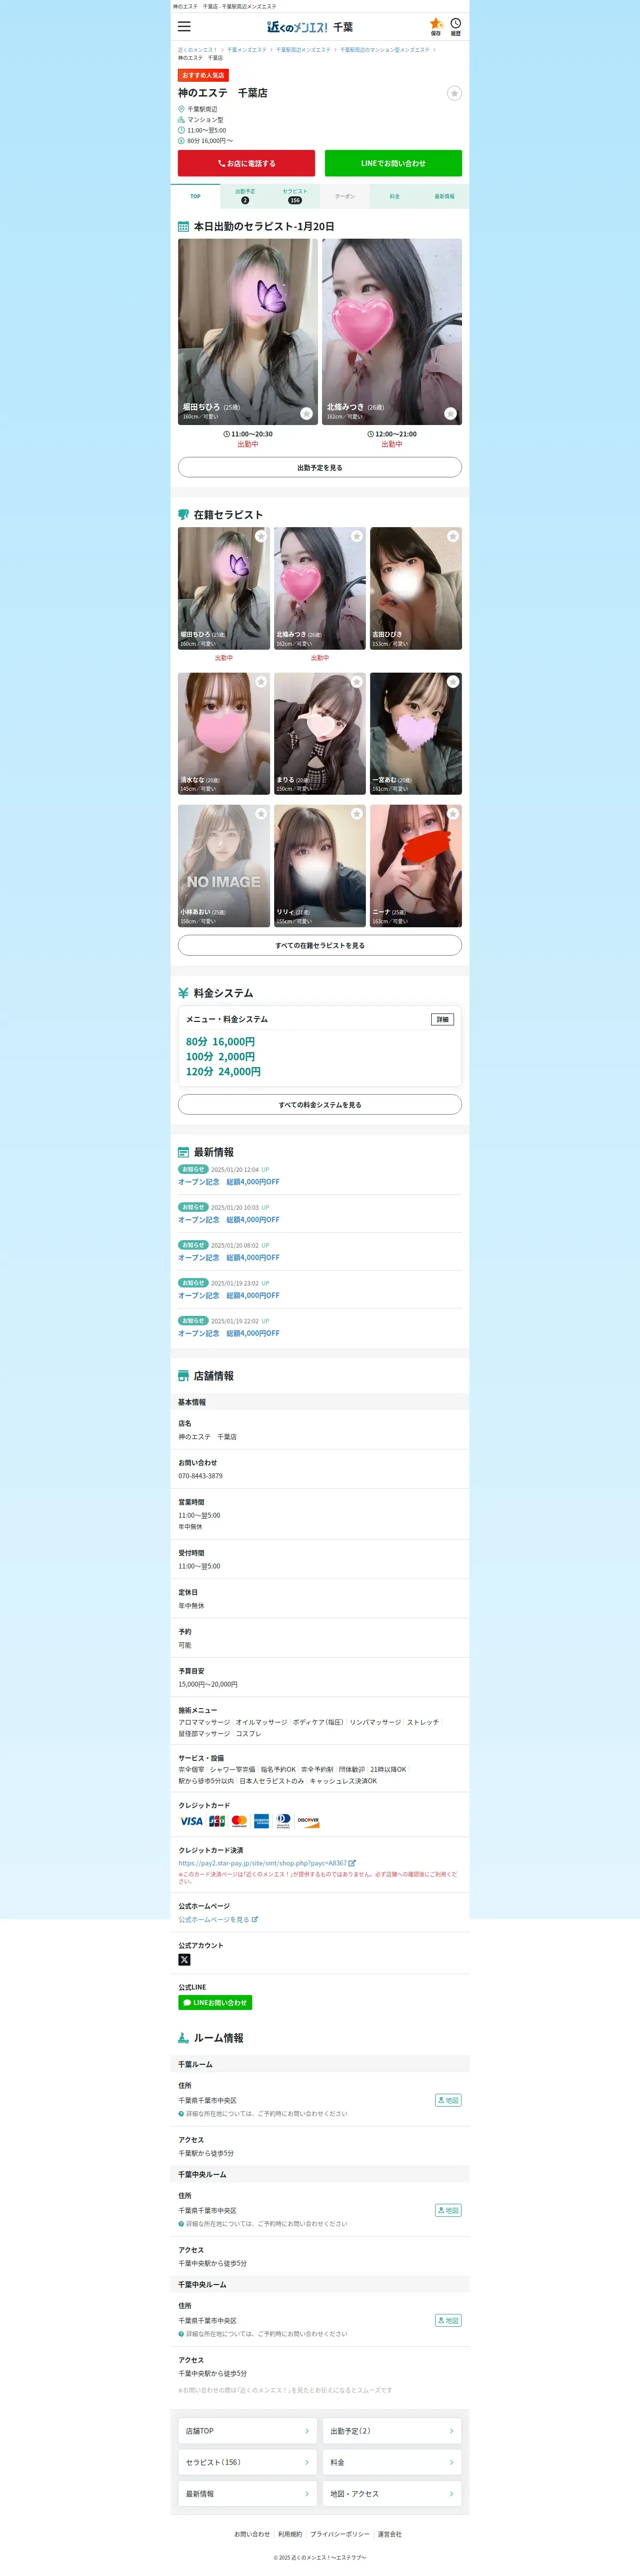Click the 公式LINE LINEお問い合わせ button

click(215, 2002)
